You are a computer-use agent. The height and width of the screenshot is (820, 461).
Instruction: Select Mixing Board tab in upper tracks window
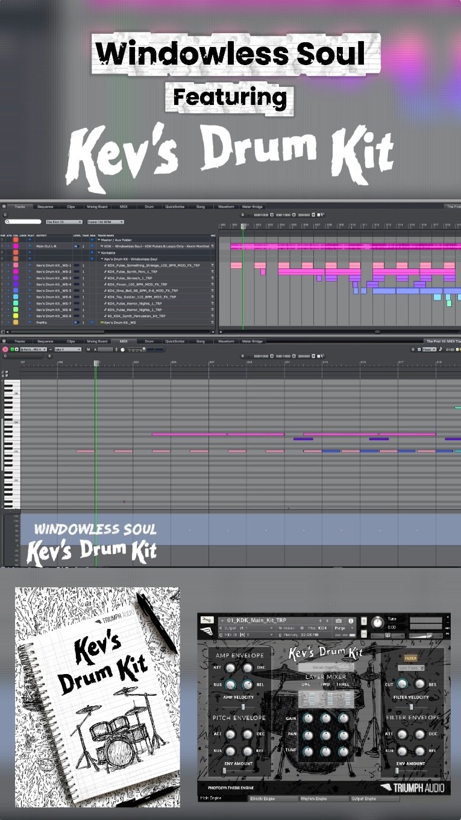(x=97, y=207)
